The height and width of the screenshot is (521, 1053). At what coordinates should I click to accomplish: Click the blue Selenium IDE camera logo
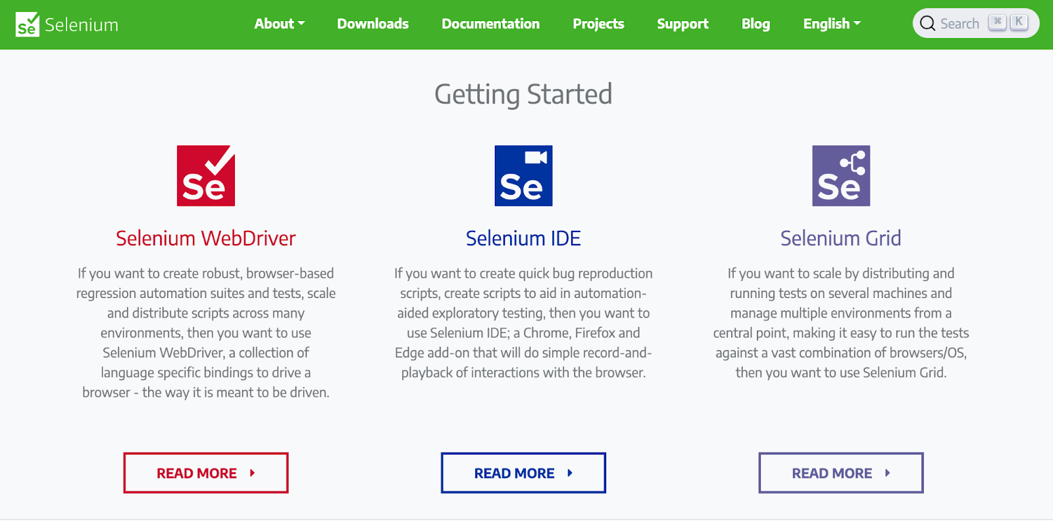(523, 176)
